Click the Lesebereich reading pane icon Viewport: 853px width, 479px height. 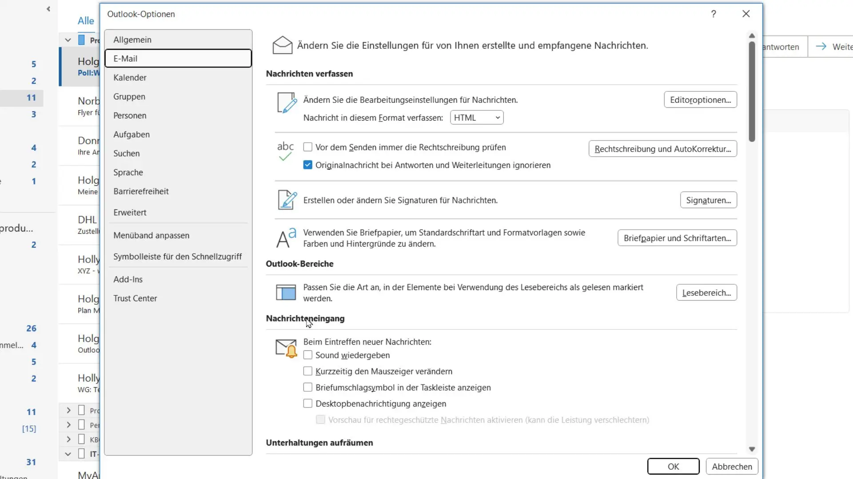pyautogui.click(x=285, y=292)
